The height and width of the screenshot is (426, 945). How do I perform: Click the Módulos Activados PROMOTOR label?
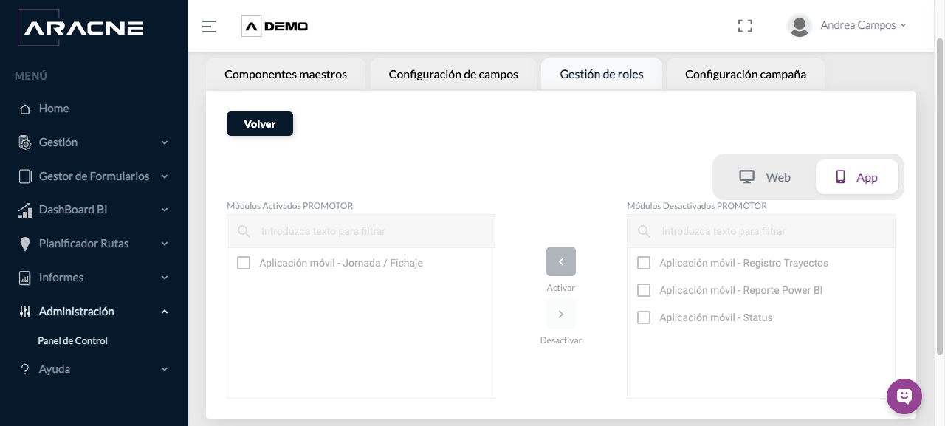click(x=290, y=206)
